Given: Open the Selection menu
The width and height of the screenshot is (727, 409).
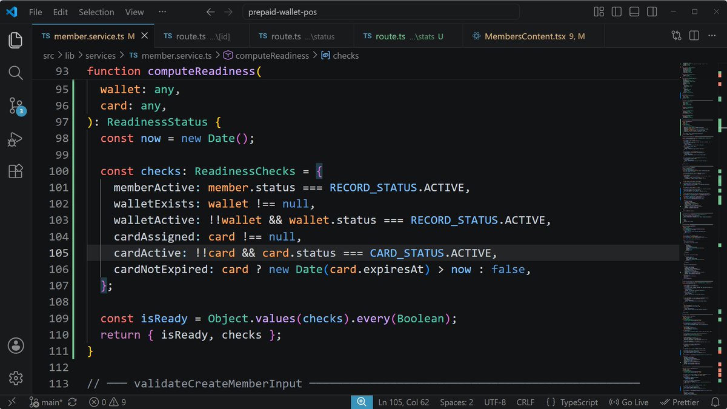Looking at the screenshot, I should click(96, 12).
